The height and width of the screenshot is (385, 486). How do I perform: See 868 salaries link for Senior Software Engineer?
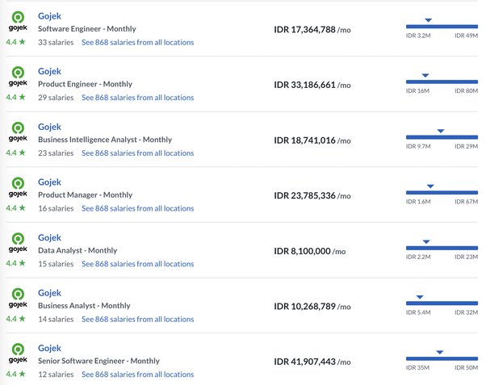[x=137, y=375]
